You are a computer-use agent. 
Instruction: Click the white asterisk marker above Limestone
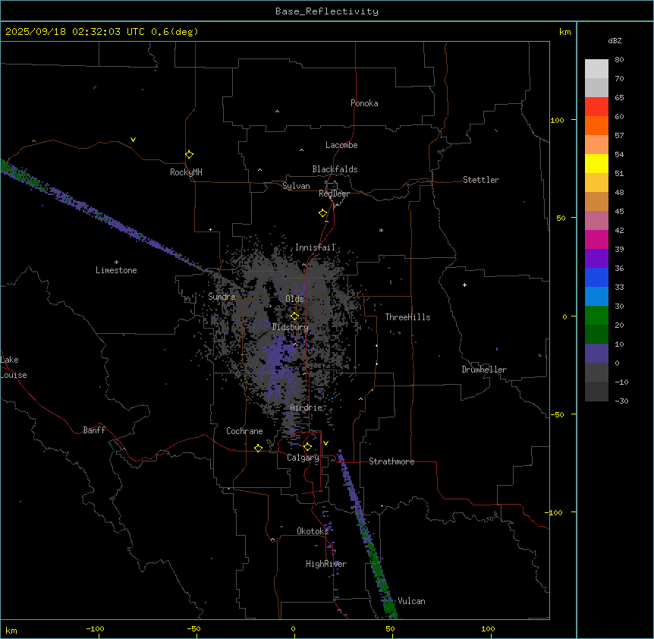coord(116,262)
